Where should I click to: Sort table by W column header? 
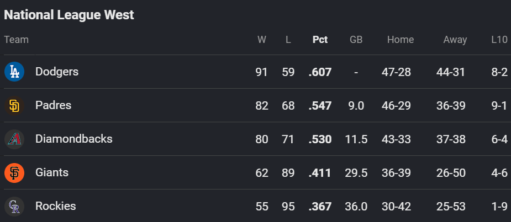click(262, 40)
